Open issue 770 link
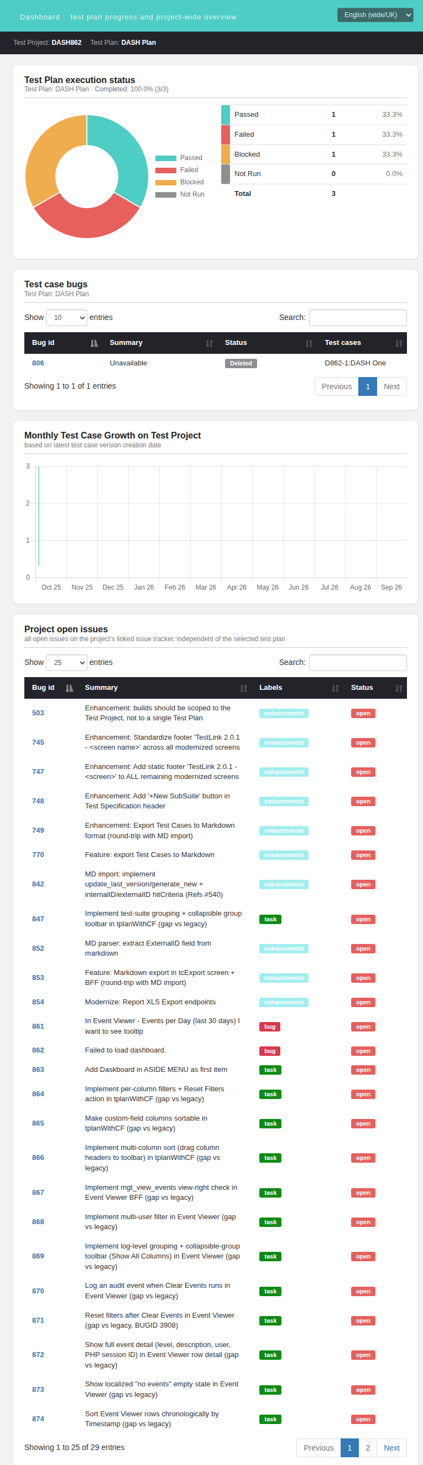This screenshot has width=423, height=1465. pyautogui.click(x=38, y=854)
